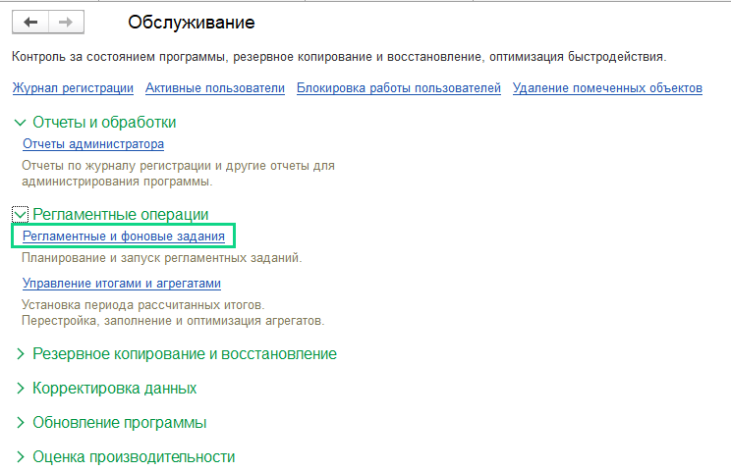Click the Отчеты и обработки heading
731x472 pixels.
[104, 123]
